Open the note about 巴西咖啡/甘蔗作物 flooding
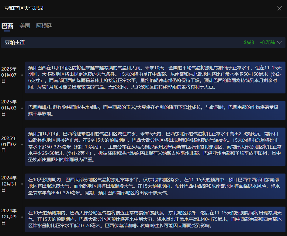 click(x=155, y=110)
